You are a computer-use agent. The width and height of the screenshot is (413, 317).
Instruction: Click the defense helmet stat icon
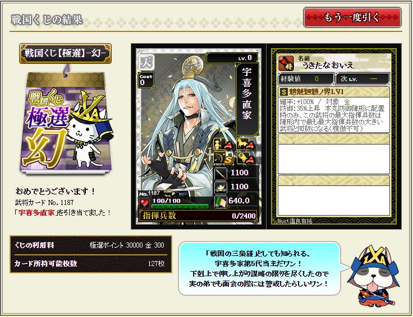tap(221, 187)
